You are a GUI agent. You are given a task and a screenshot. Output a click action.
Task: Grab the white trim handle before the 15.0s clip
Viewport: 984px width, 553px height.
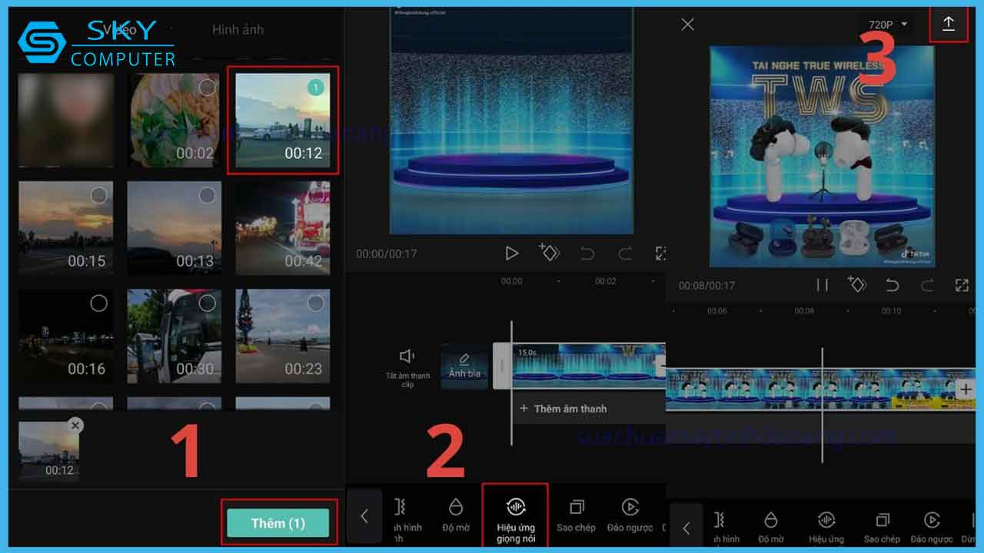tap(503, 366)
